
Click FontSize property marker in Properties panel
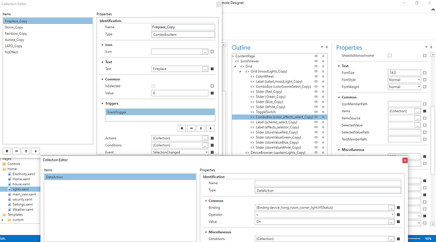coord(425,73)
